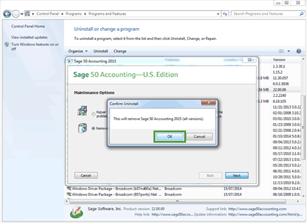Open Help with the question mark icon

[x=298, y=51]
